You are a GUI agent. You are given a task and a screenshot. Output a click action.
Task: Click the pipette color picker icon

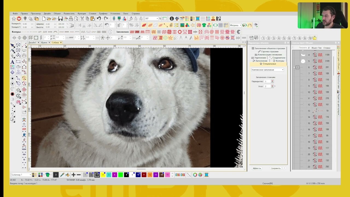tap(62, 175)
